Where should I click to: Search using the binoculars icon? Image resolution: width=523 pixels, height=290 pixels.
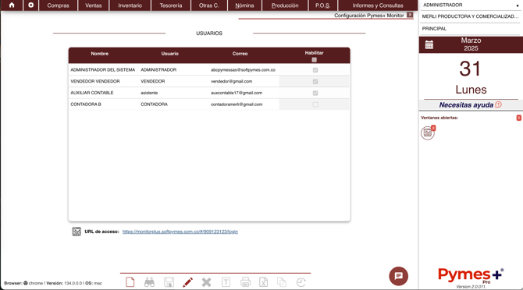[149, 282]
